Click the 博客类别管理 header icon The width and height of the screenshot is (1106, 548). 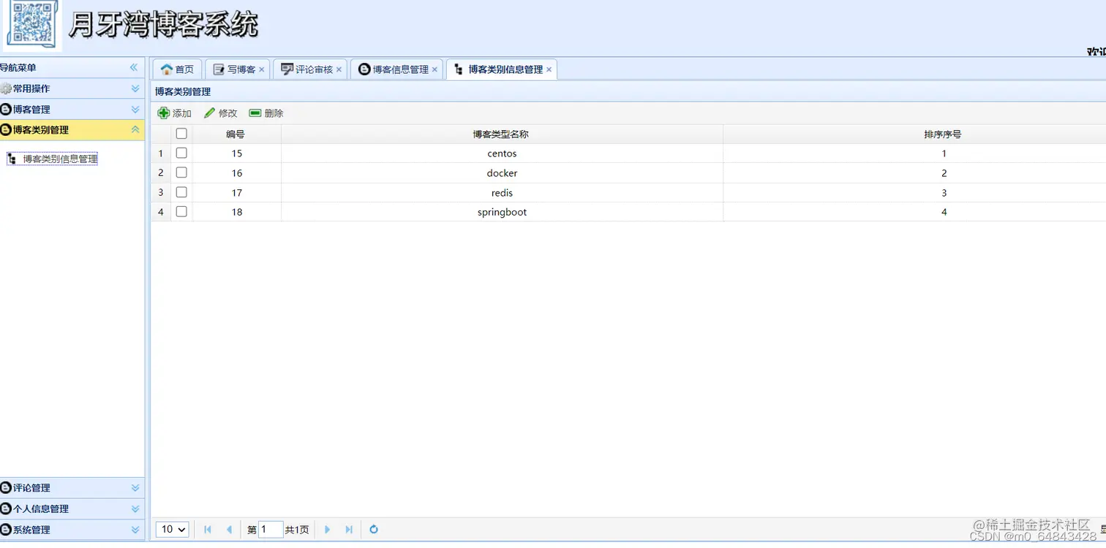click(x=6, y=130)
